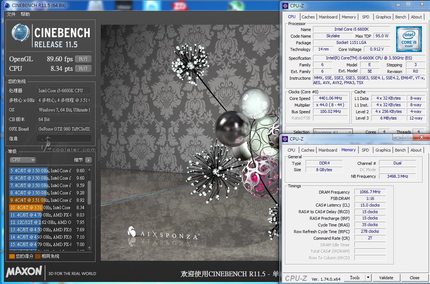This screenshot has width=430, height=284.
Task: Select ranking row 6 scoring 9.60
Action: pos(48,178)
